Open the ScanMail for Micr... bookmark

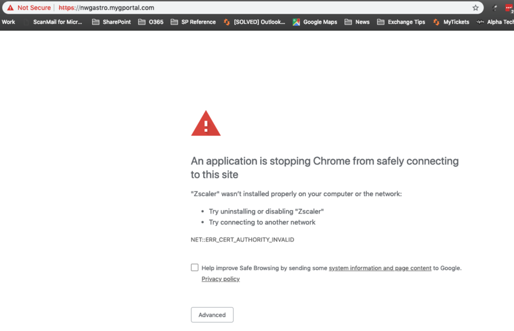coord(53,22)
